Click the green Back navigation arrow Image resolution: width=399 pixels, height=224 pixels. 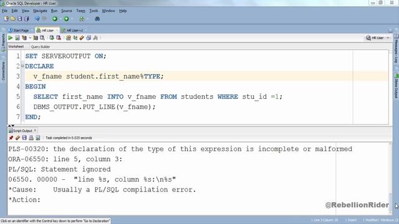[55, 19]
